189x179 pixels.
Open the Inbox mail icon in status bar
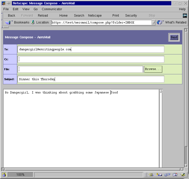tap(159, 175)
